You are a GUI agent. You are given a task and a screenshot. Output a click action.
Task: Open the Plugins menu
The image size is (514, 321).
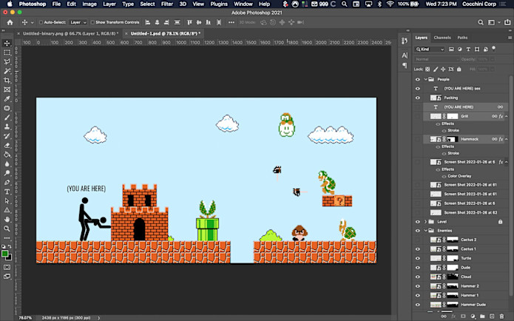219,4
